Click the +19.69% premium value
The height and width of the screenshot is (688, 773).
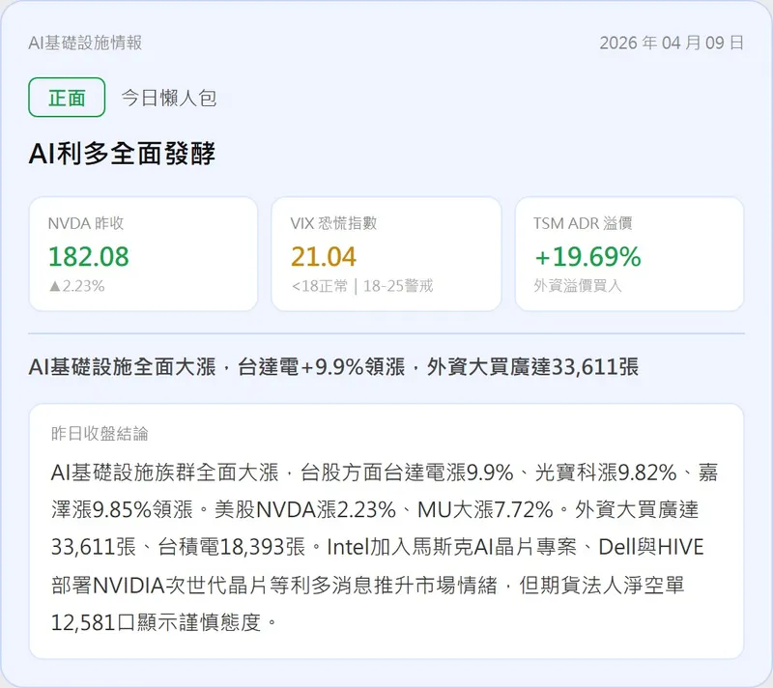(x=587, y=257)
